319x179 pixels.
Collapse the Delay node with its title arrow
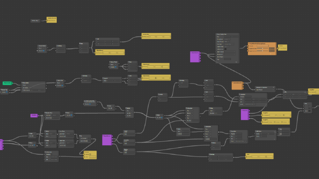[209, 108]
